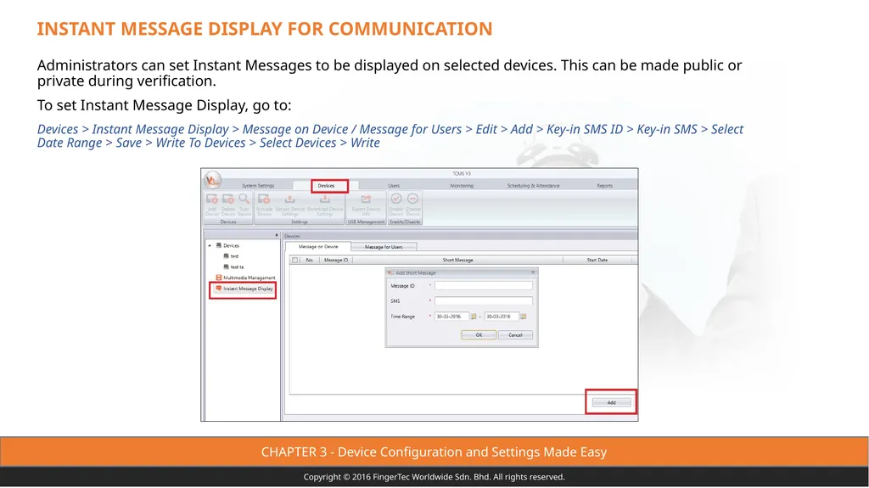Open the start date calendar picker icon
Viewport: 869px width, 488px height.
click(474, 317)
